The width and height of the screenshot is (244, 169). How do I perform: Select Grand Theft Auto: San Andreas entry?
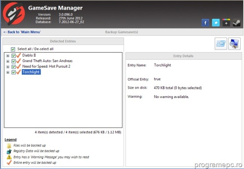tap(47, 61)
